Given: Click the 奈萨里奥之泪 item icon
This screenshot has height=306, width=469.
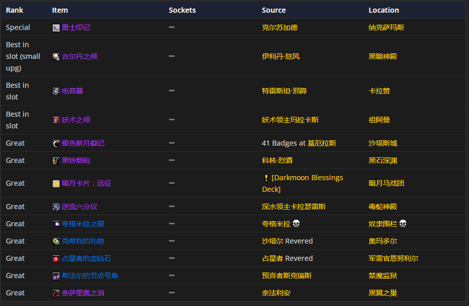Looking at the screenshot, I should pyautogui.click(x=56, y=293).
